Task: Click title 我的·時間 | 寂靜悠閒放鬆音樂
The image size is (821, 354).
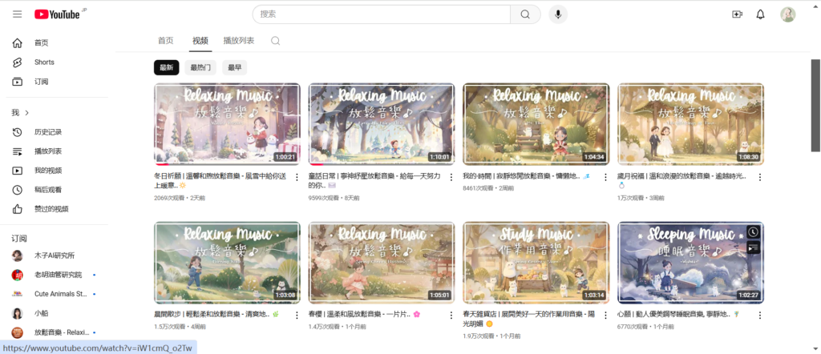Action: tap(527, 177)
